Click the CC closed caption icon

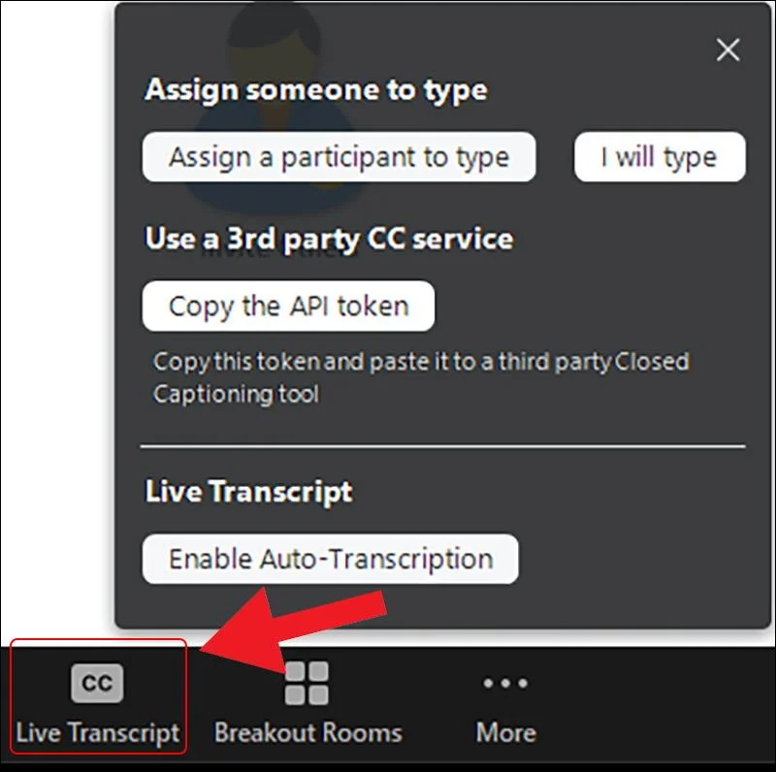click(97, 684)
